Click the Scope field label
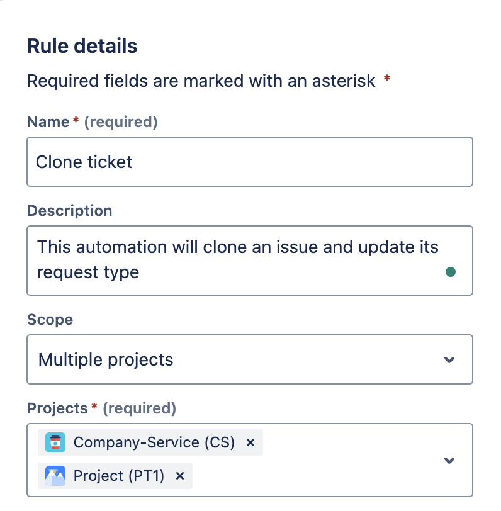The width and height of the screenshot is (501, 511). tap(50, 320)
